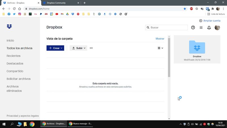
Task: Open Compartido in the sidebar
Action: pos(15,71)
